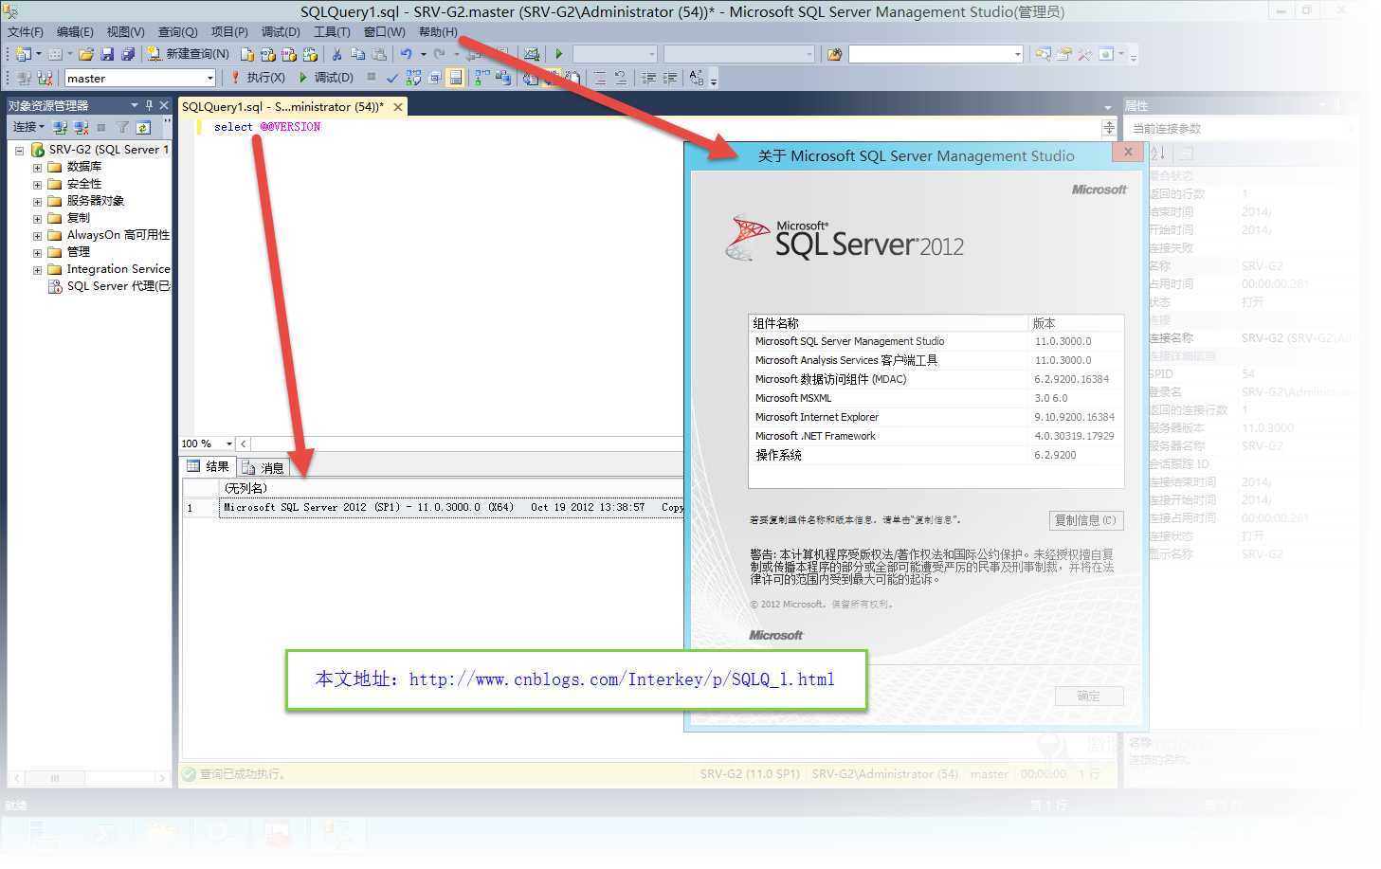Open a new MDX query icon
This screenshot has width=1381, height=869.
tap(267, 54)
